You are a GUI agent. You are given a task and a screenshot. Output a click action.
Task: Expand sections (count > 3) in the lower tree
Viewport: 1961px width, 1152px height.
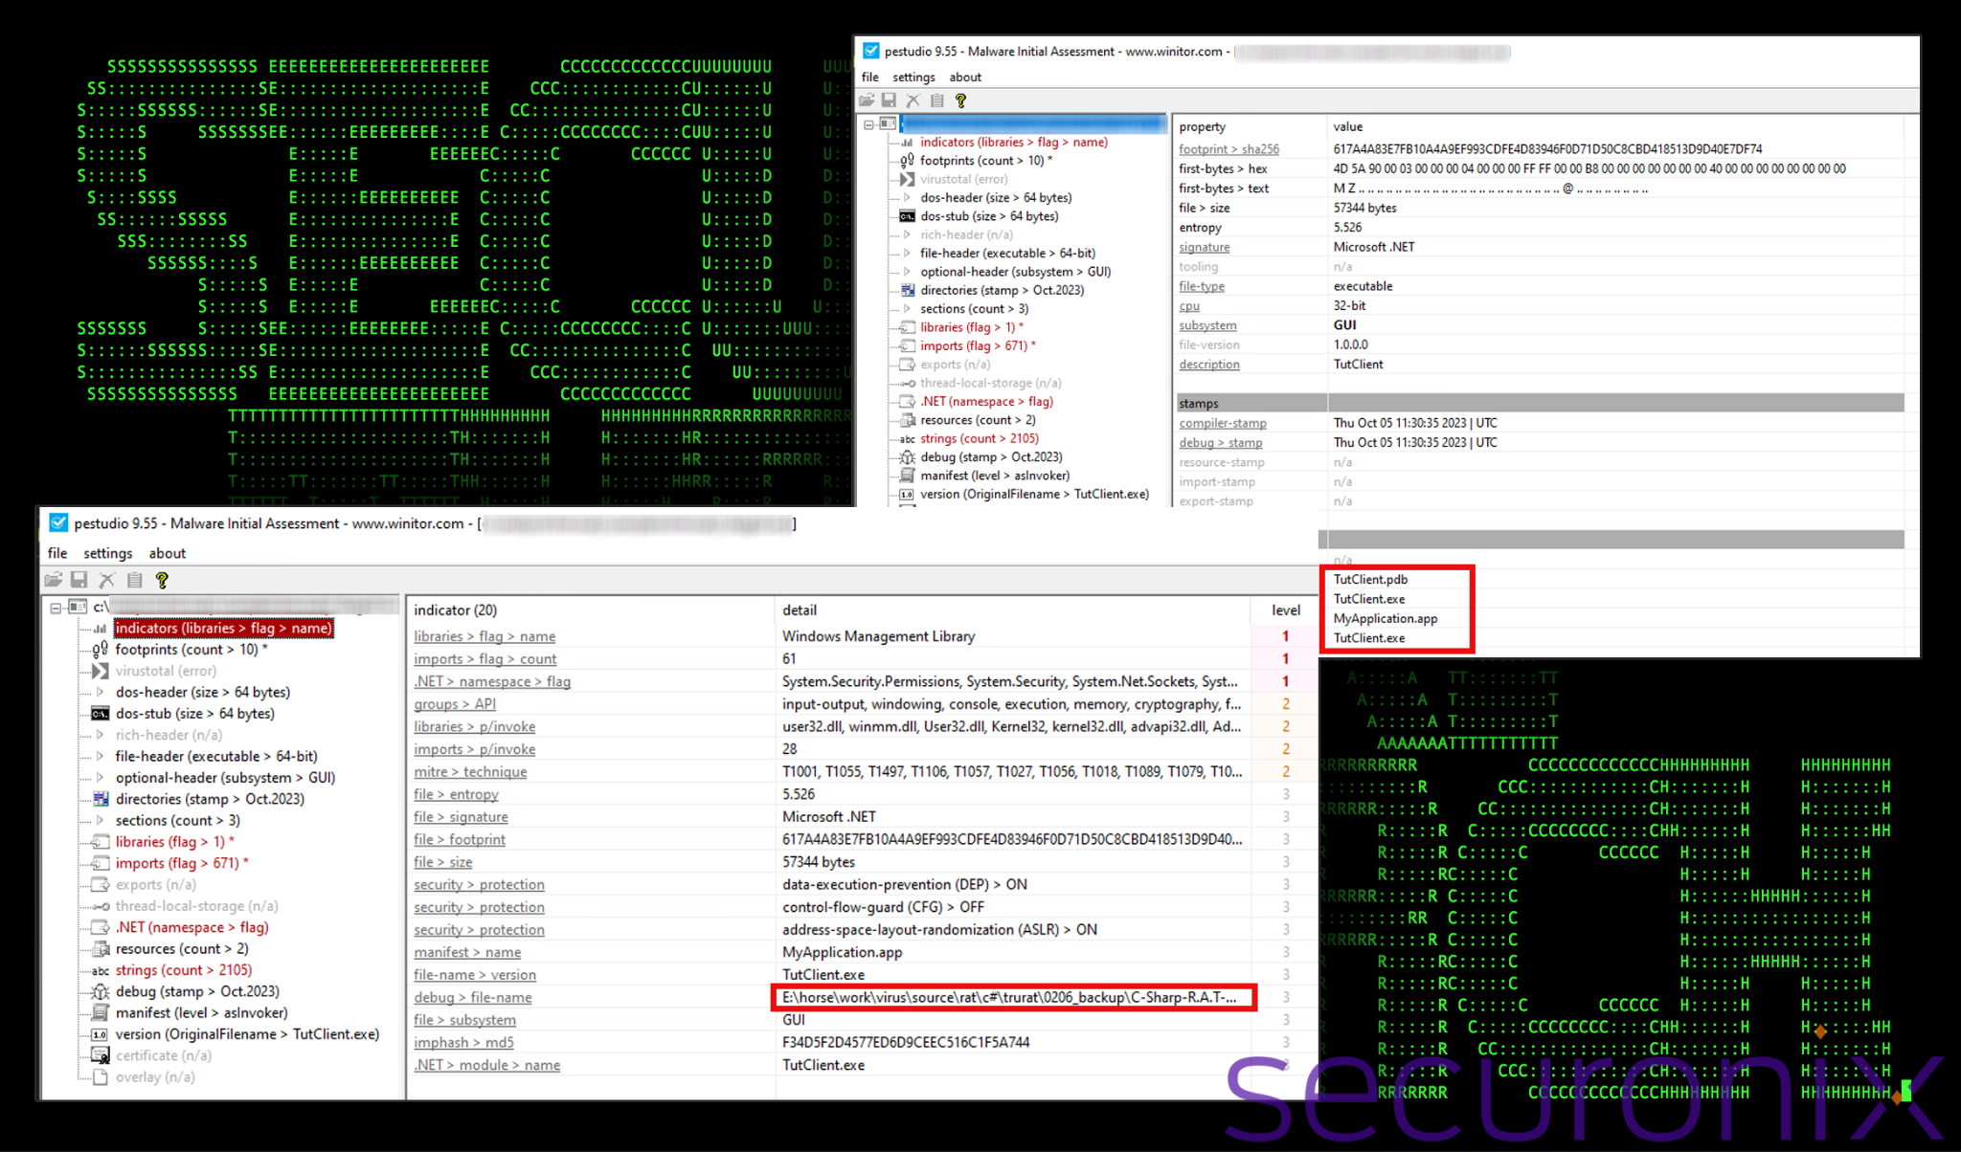pos(100,820)
